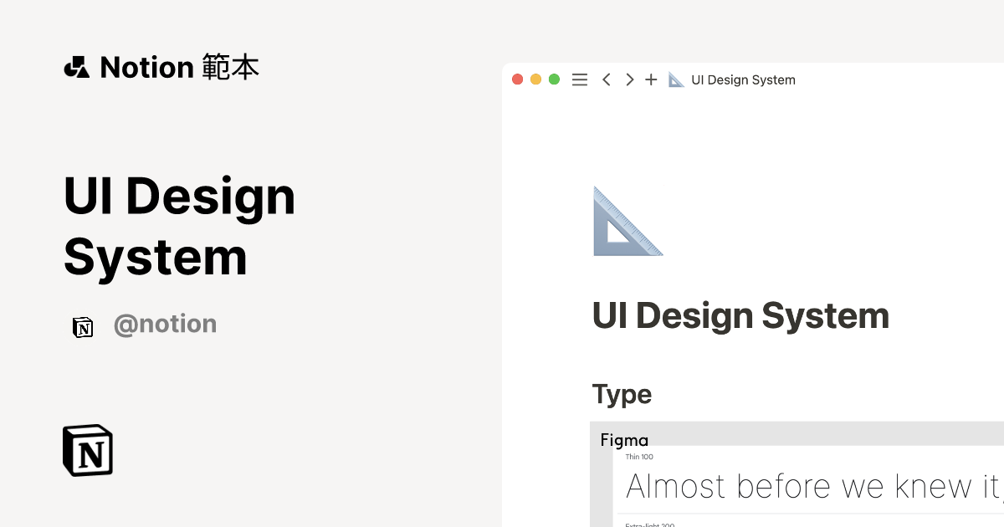Select the Figma tab label

coord(625,440)
